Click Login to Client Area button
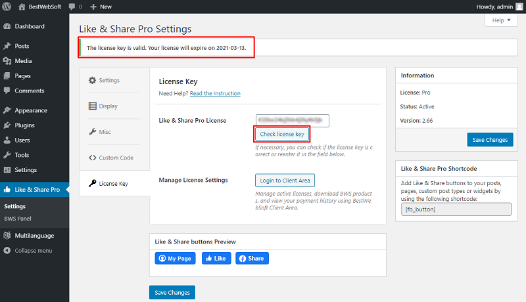Viewport: 526px width, 302px height. point(285,181)
